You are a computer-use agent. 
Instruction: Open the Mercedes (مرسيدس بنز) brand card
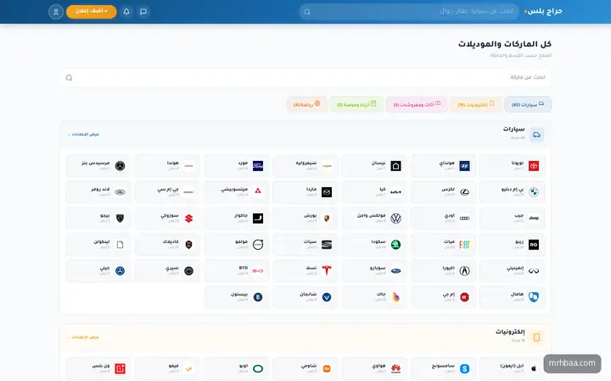pos(98,166)
